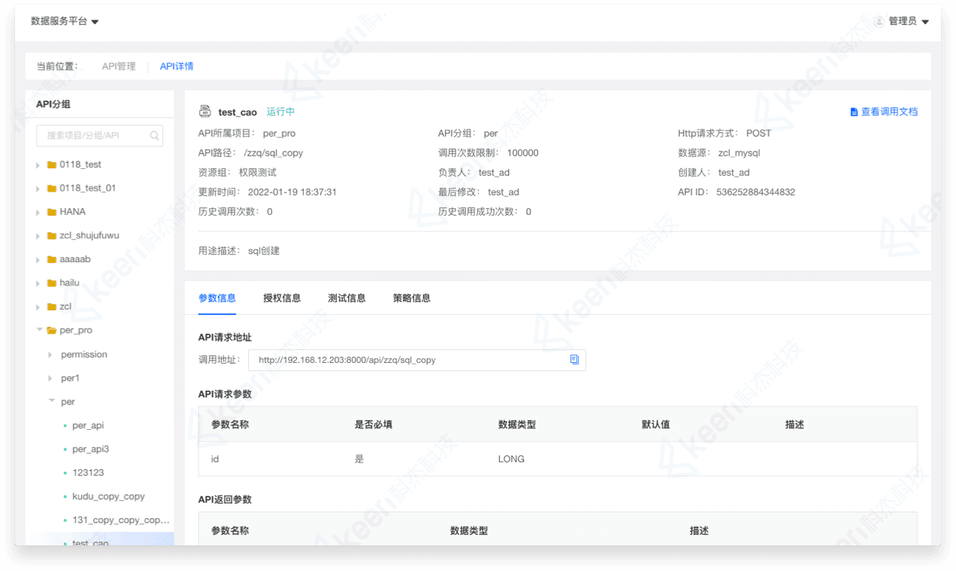Expand the permission group node
Screen dimensions: 956x571
point(51,355)
